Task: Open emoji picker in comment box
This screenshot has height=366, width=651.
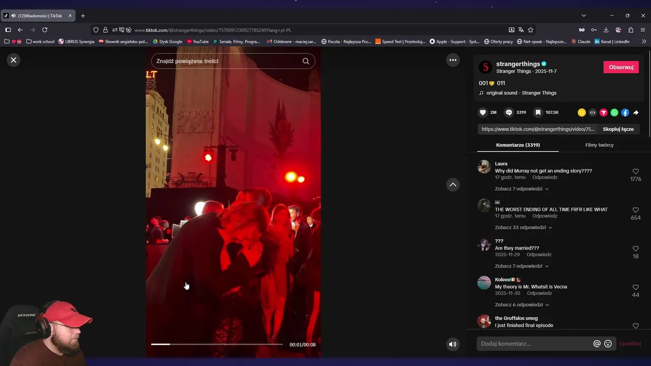Action: point(608,344)
